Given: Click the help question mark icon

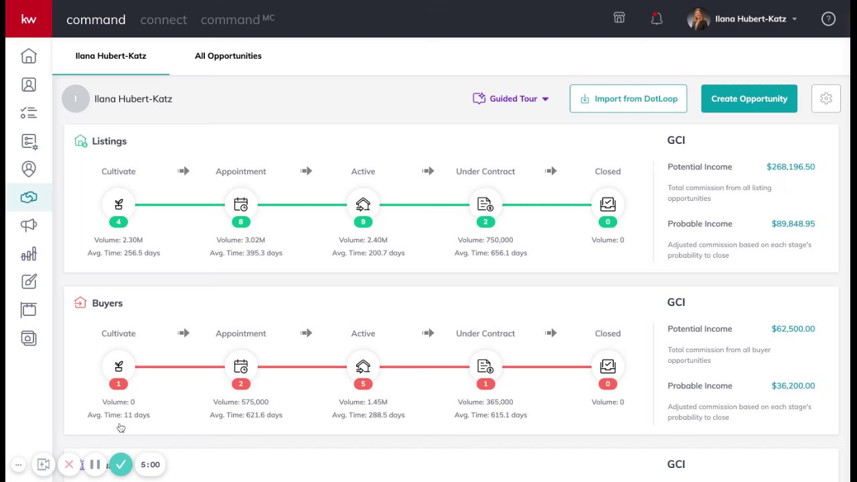Looking at the screenshot, I should [828, 19].
